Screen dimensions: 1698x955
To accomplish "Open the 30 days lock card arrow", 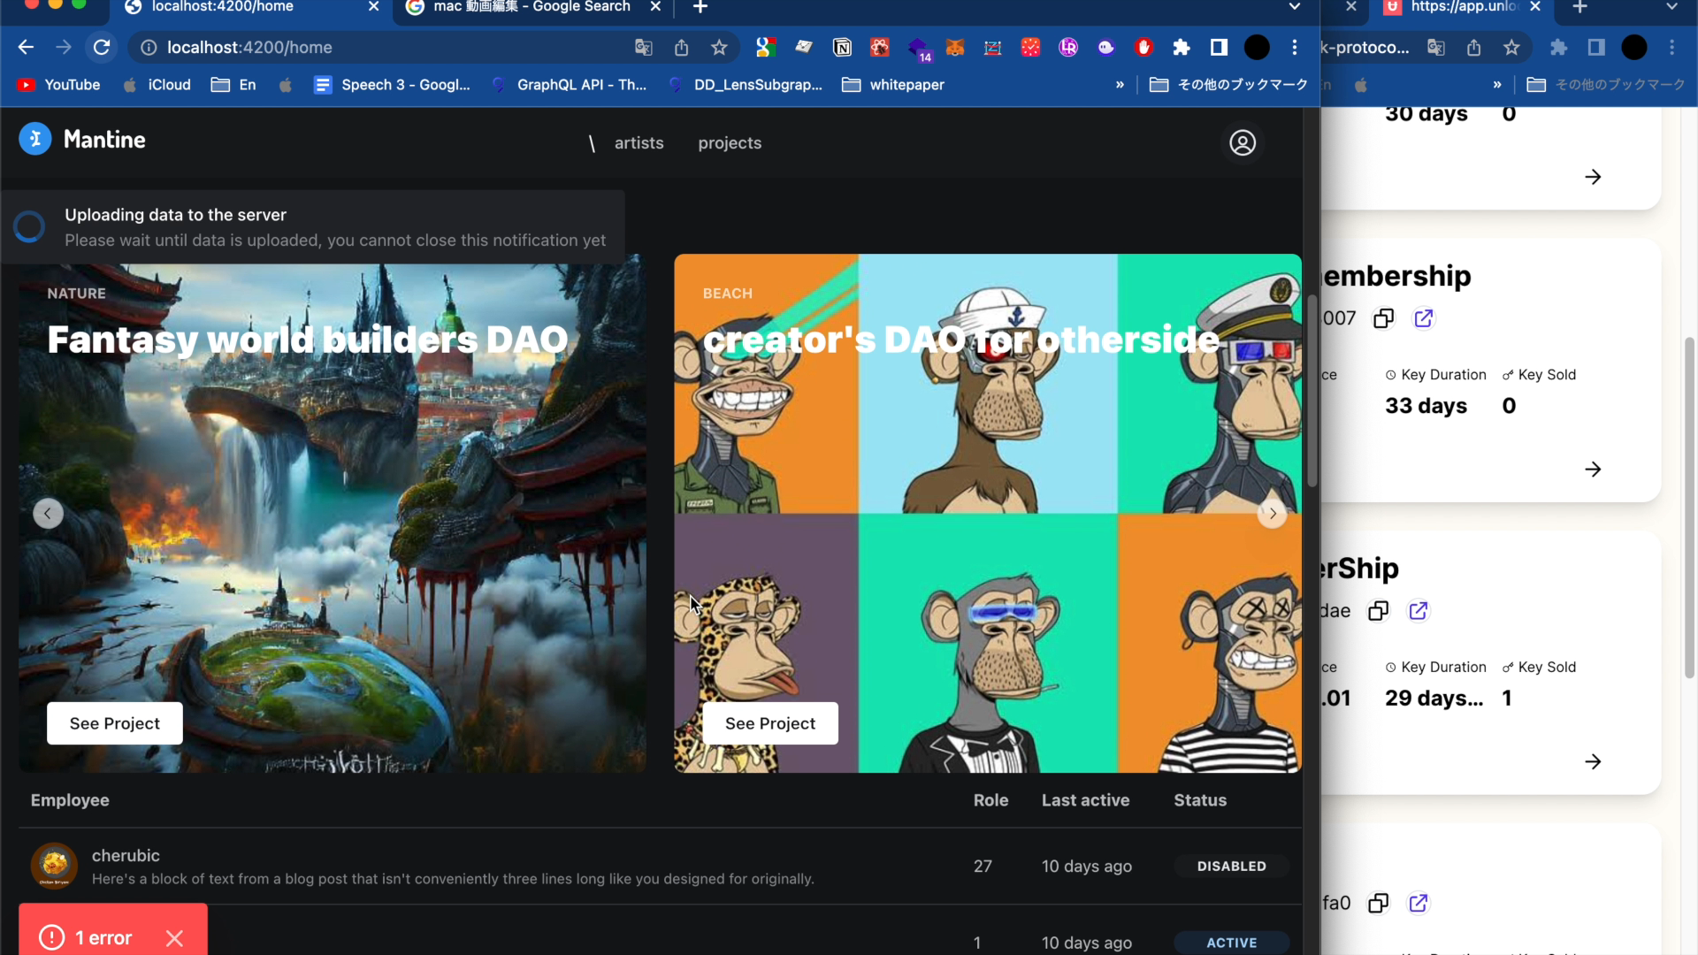I will (x=1593, y=177).
